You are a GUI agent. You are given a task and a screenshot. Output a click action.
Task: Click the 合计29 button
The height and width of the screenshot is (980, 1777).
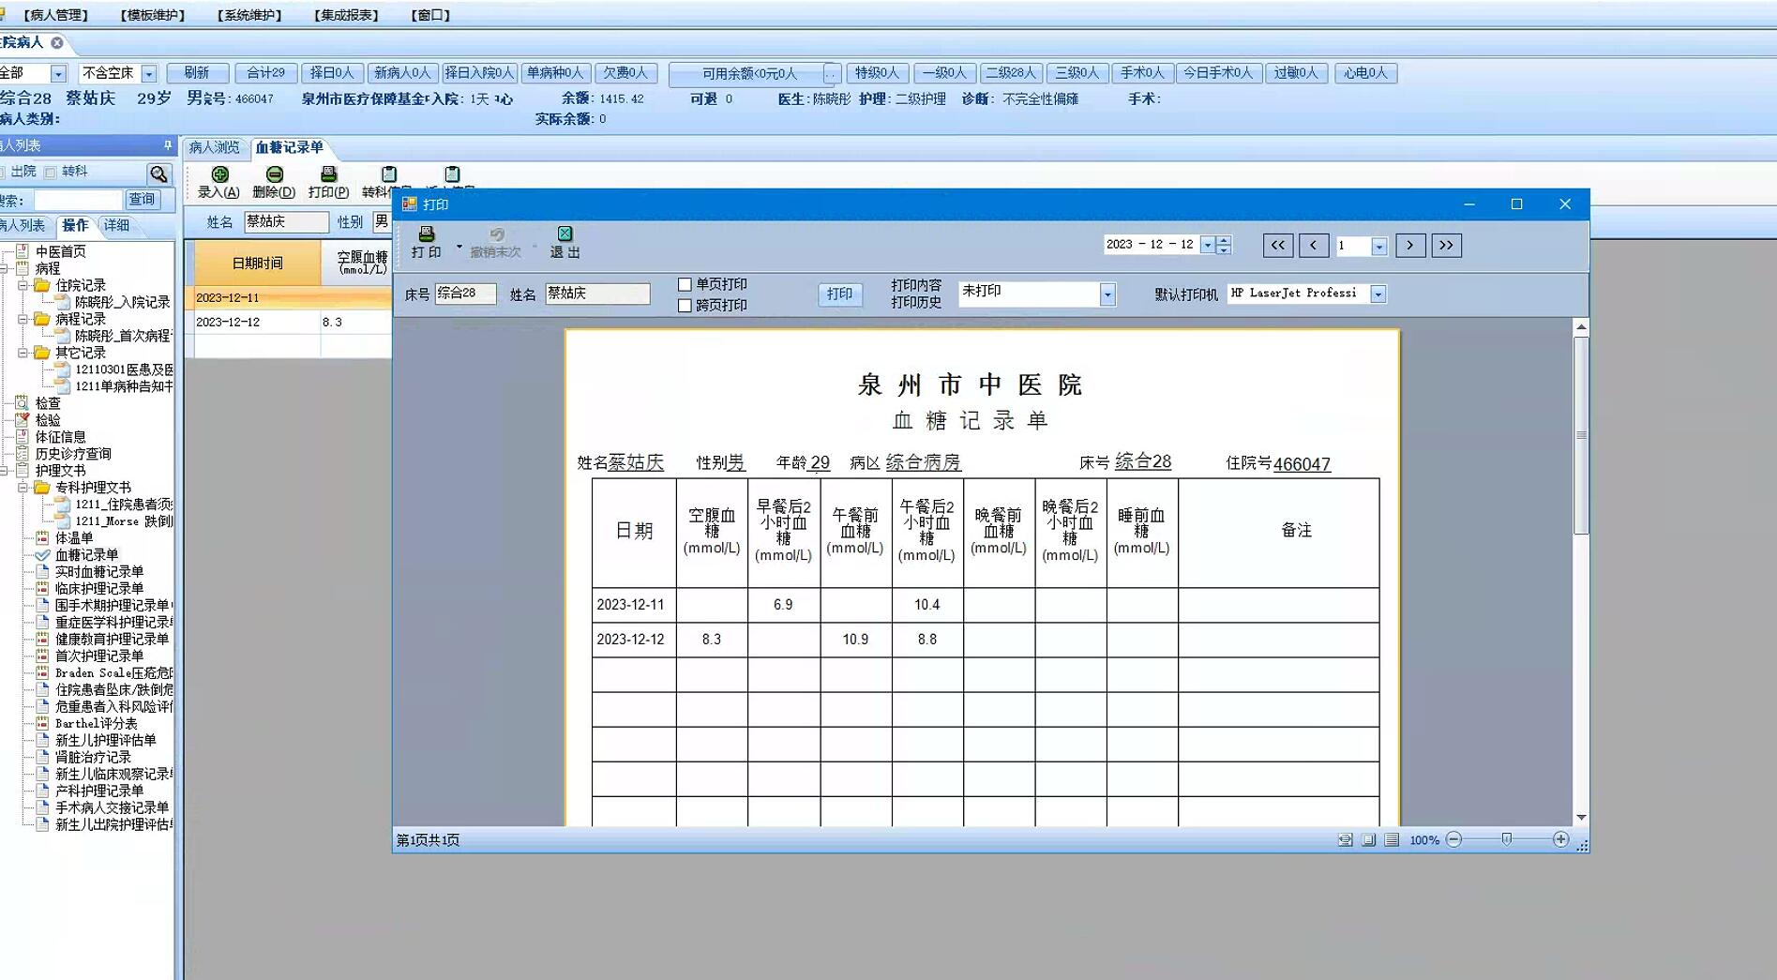pos(265,73)
